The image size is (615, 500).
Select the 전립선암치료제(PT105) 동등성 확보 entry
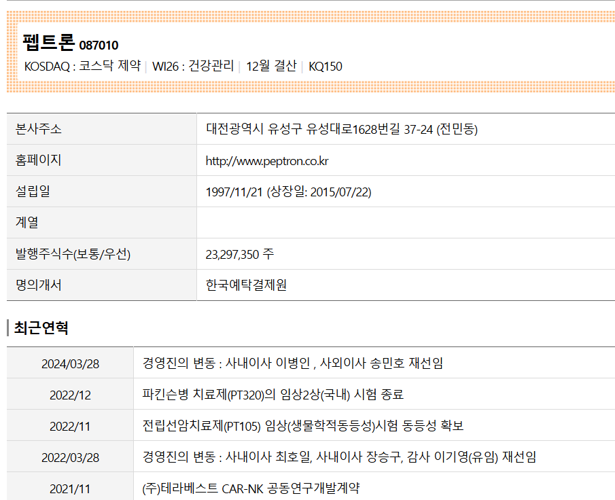(x=303, y=425)
